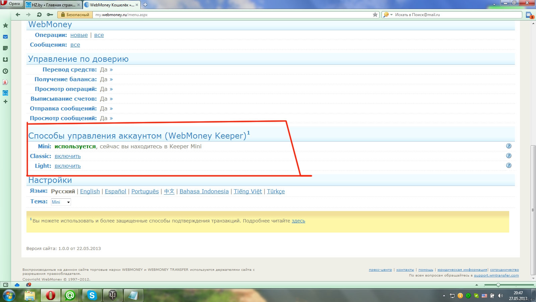Screen dimensions: 536x302
Task: Add a panel with the sidebar plus icon
Action: pyautogui.click(x=5, y=101)
